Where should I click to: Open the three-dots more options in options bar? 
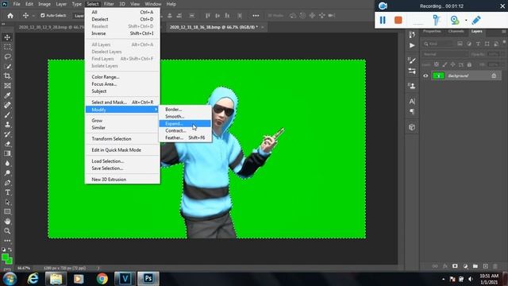pyautogui.click(x=256, y=16)
